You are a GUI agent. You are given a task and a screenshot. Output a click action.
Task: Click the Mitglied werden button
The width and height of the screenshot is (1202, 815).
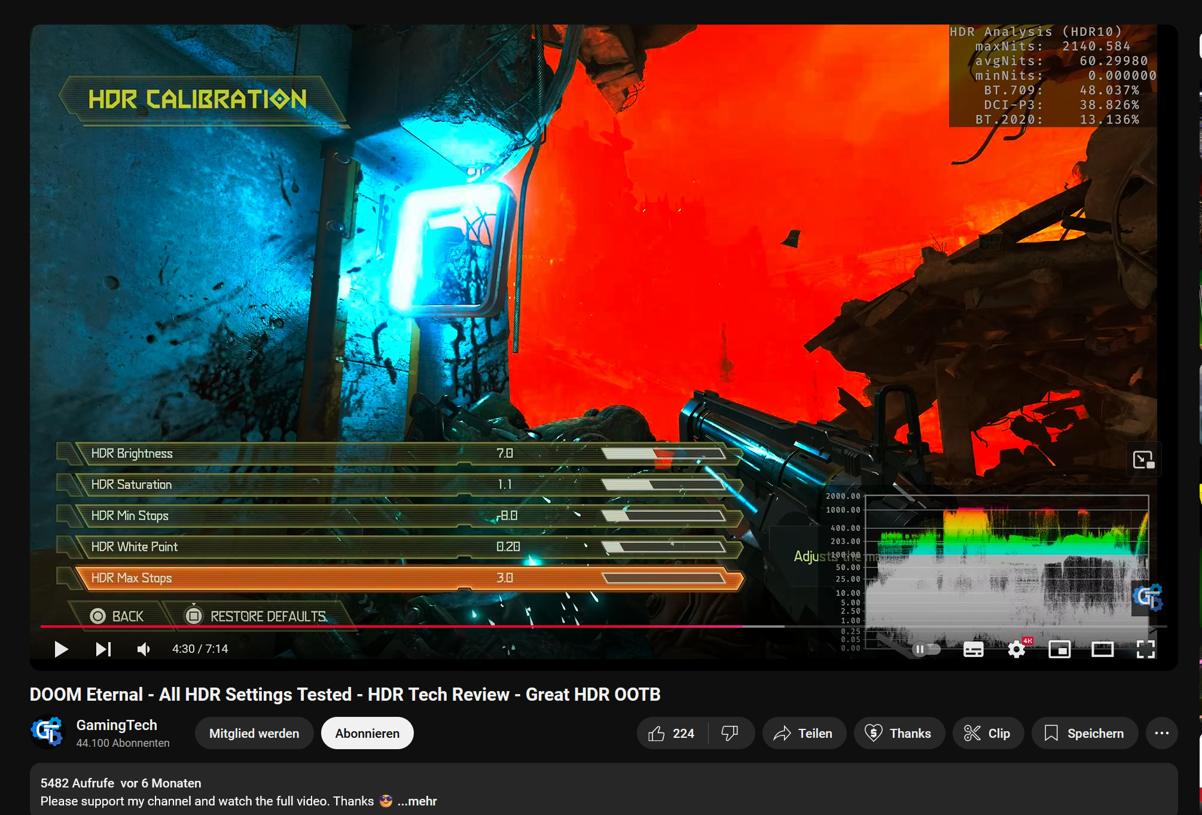(254, 734)
